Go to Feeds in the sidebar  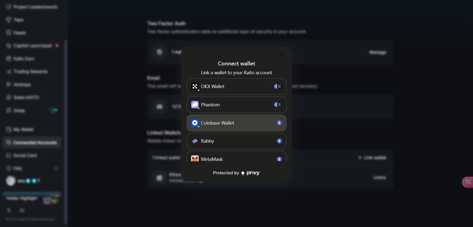click(16, 33)
